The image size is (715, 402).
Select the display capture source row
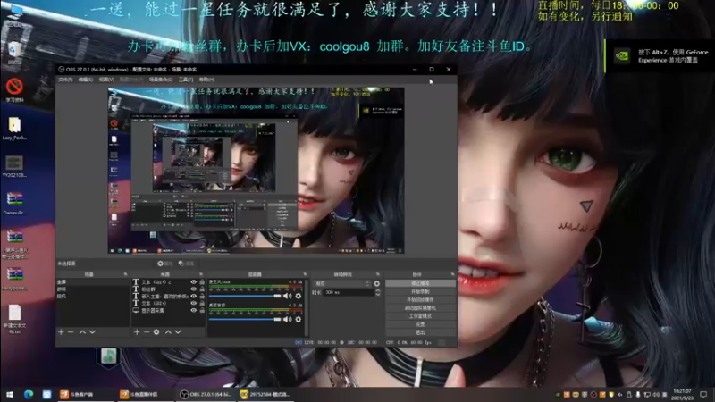pyautogui.click(x=161, y=310)
